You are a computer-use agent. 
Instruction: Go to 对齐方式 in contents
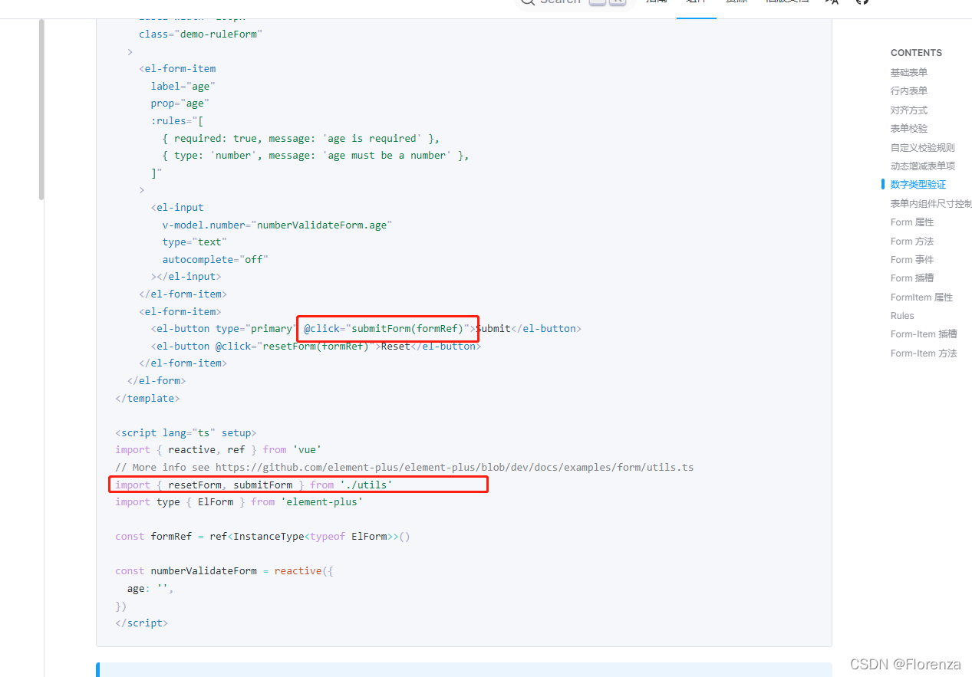908,110
